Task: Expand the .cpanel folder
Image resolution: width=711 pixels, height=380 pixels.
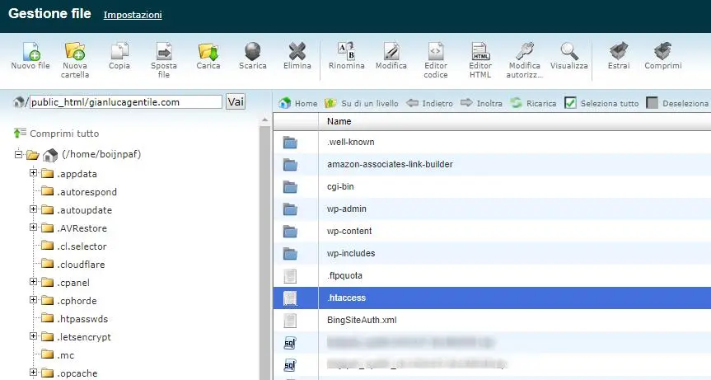Action: point(33,282)
